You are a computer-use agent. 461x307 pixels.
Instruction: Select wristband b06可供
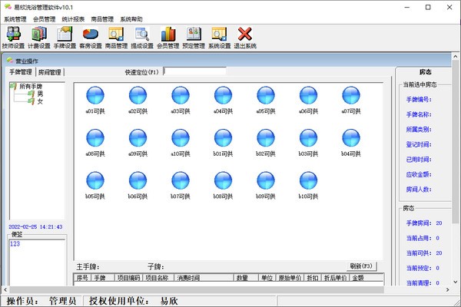pyautogui.click(x=138, y=185)
